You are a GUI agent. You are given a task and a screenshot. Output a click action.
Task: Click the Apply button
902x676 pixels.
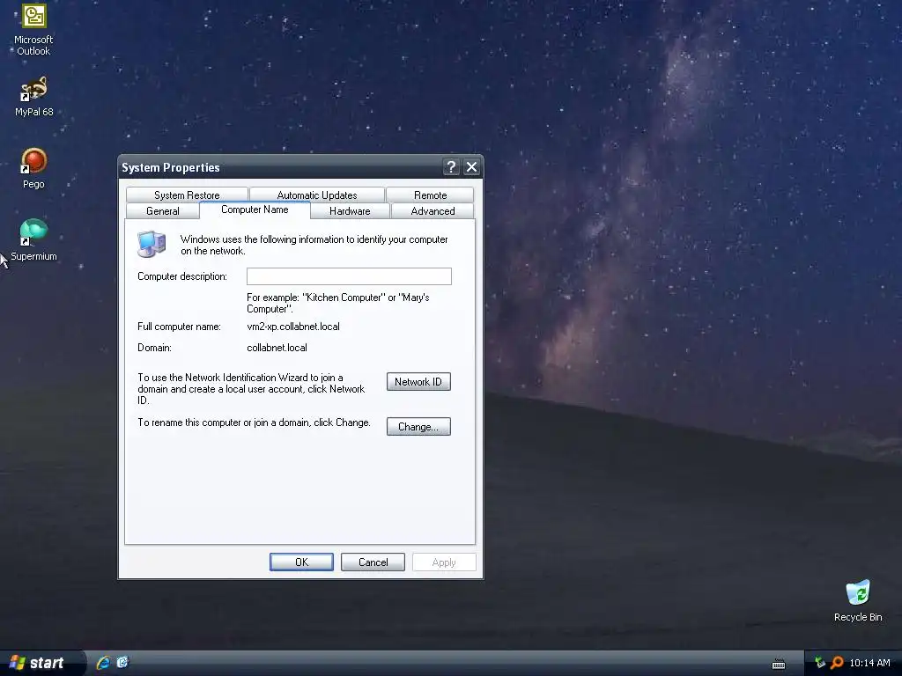pos(444,562)
